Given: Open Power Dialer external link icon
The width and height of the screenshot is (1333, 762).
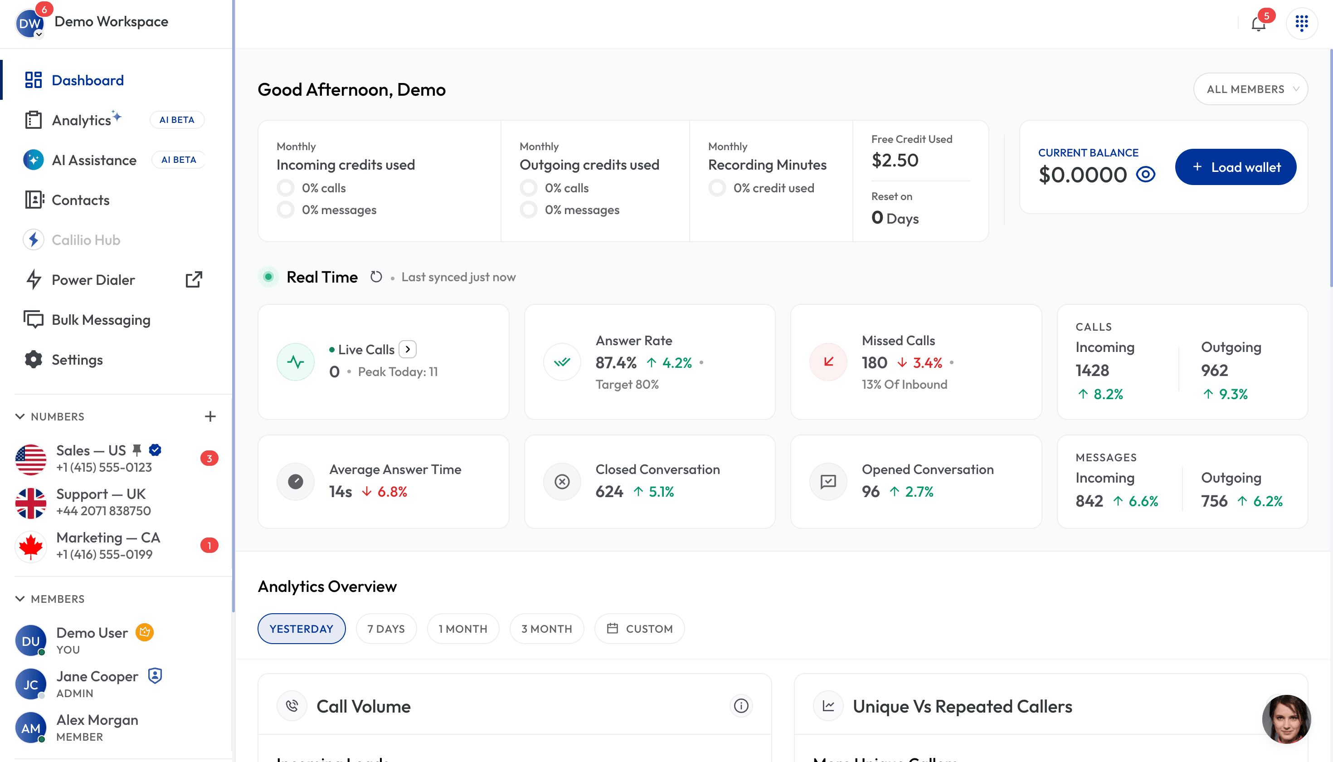Looking at the screenshot, I should point(194,279).
